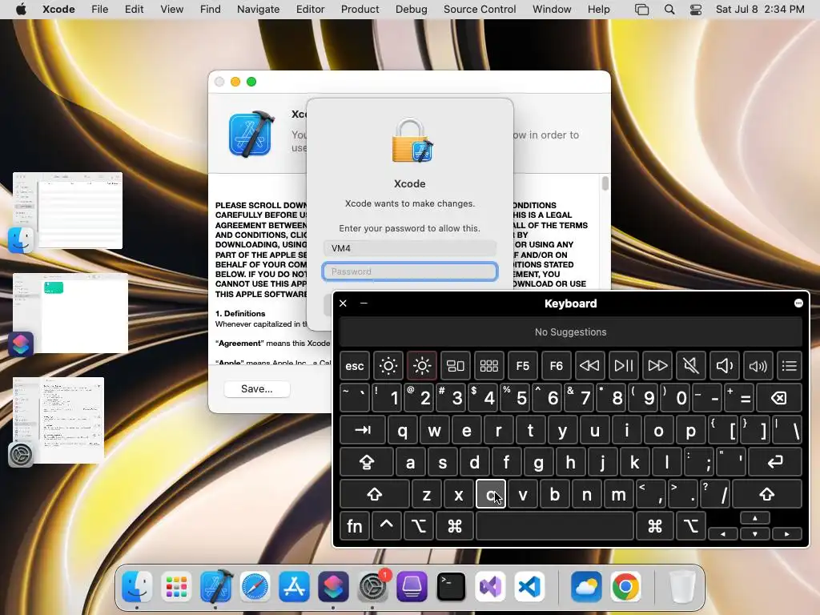Viewport: 820px width, 615px height.
Task: Open Visual Studio Code from the Dock
Action: [x=529, y=587]
